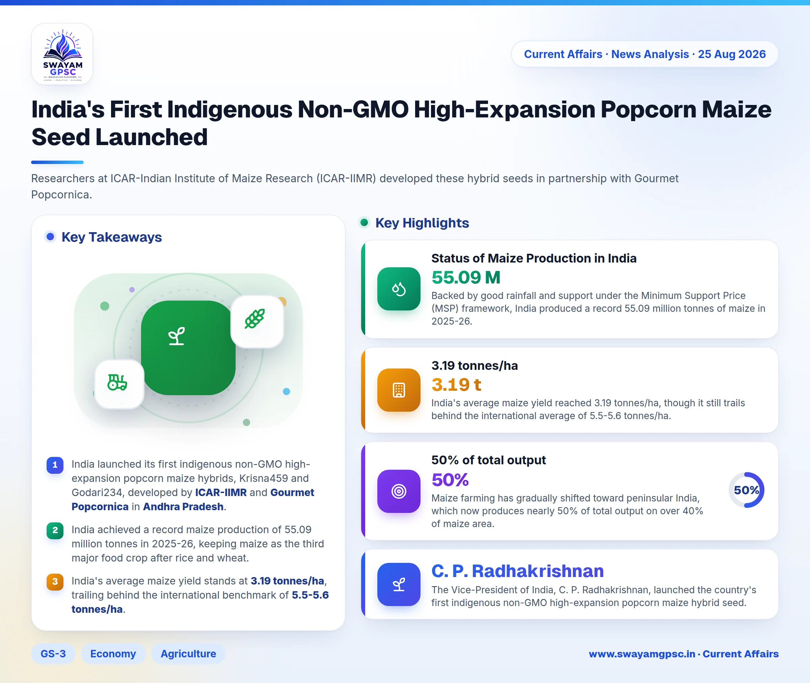810x683 pixels.
Task: Click the blue dot beside Key Takeaways
Action: [50, 236]
